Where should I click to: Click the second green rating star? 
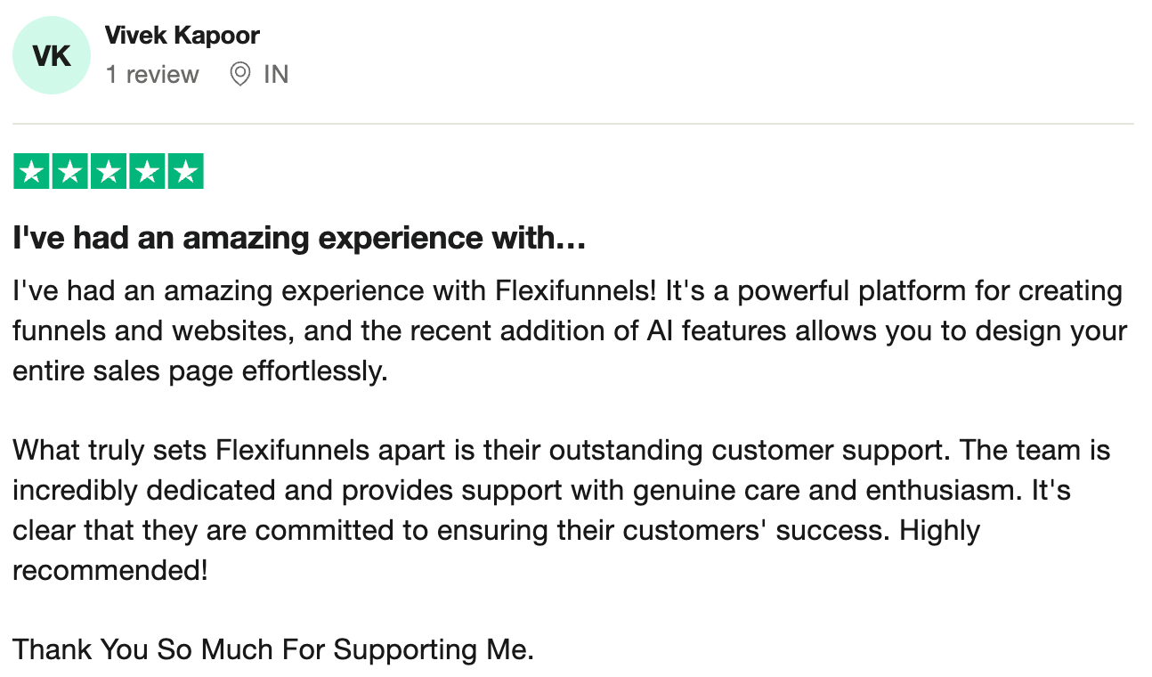click(70, 172)
